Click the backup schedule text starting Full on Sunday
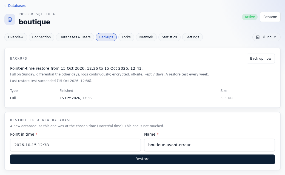The image size is (285, 175). [x=109, y=74]
